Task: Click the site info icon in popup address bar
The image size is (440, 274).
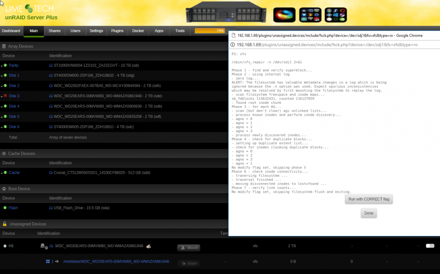Action: click(x=233, y=44)
